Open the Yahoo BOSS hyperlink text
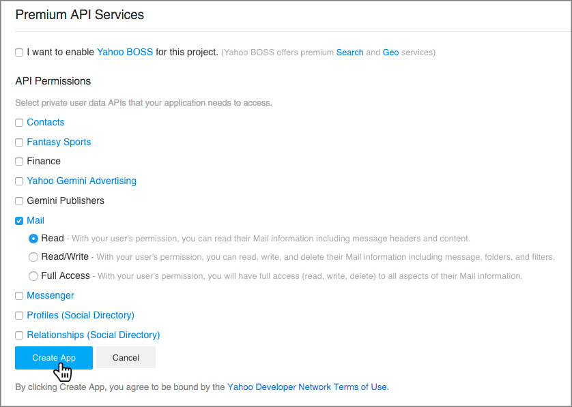The width and height of the screenshot is (572, 407). pyautogui.click(x=125, y=52)
